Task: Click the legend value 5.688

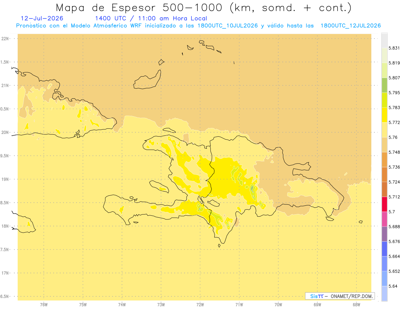Action: click(x=394, y=227)
